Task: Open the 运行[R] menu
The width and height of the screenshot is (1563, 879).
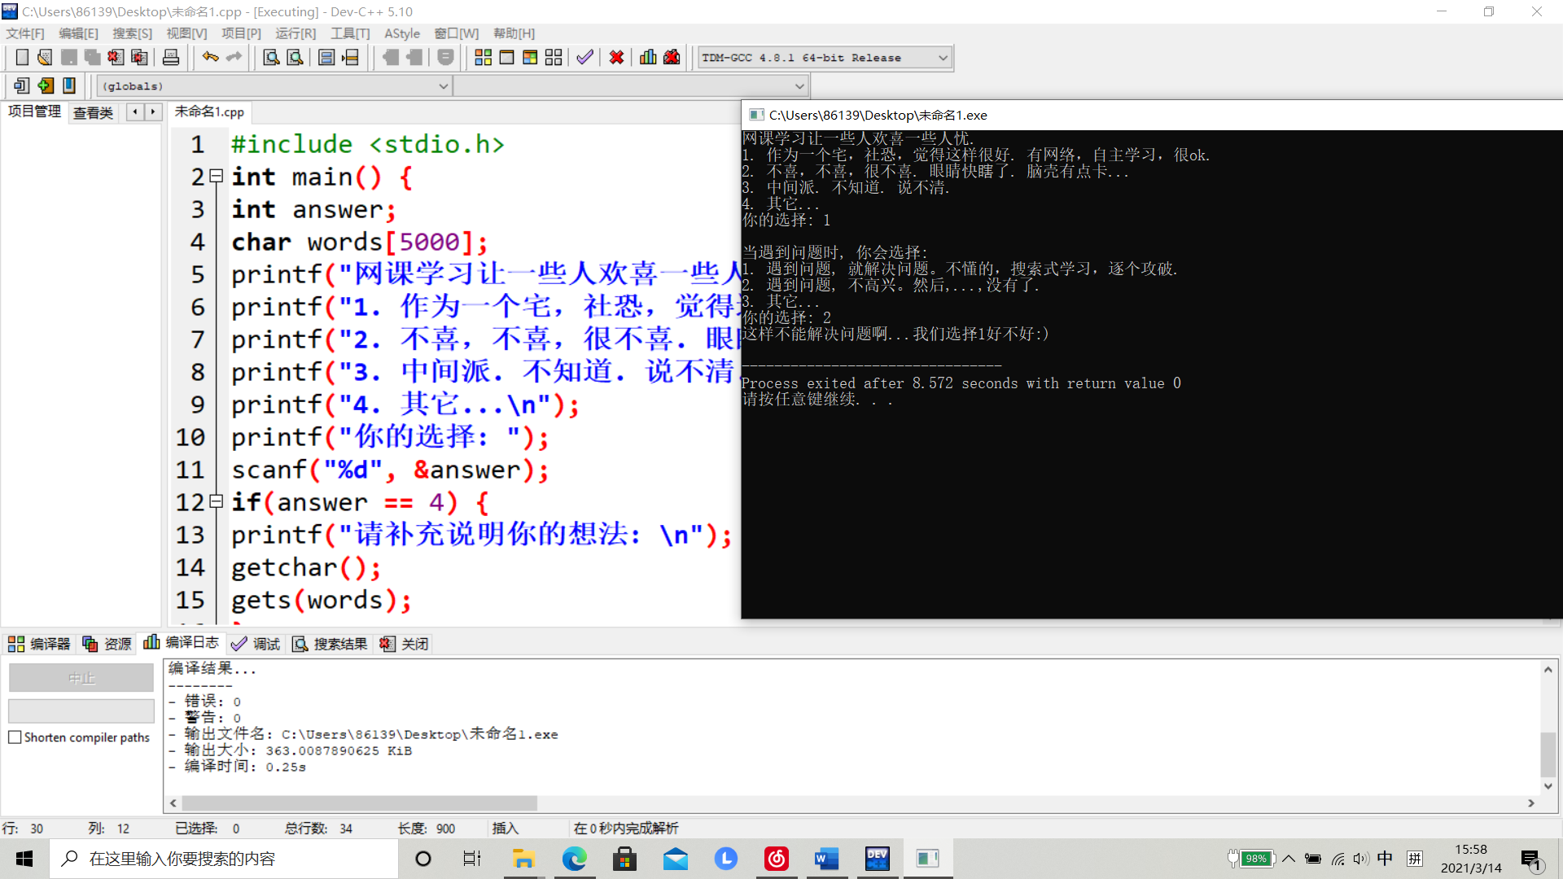Action: coord(295,33)
